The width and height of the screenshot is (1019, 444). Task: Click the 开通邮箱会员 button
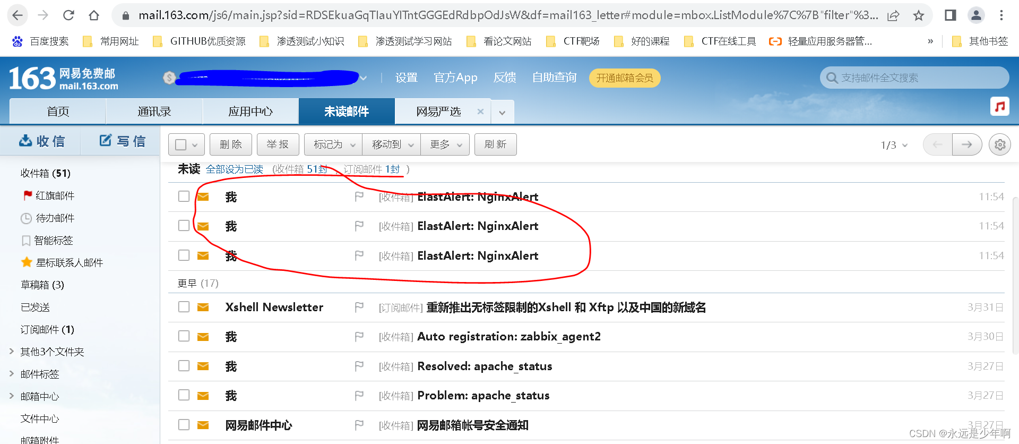coord(625,78)
